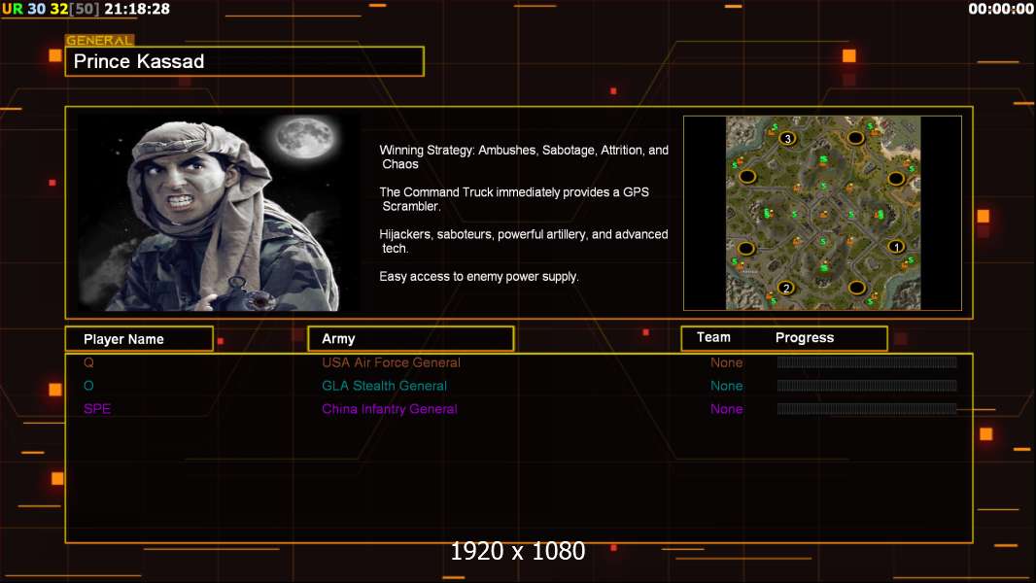The height and width of the screenshot is (583, 1036).
Task: Select player Q in the list
Action: pyautogui.click(x=88, y=362)
